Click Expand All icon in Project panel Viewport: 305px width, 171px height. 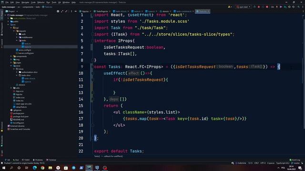coord(62,11)
